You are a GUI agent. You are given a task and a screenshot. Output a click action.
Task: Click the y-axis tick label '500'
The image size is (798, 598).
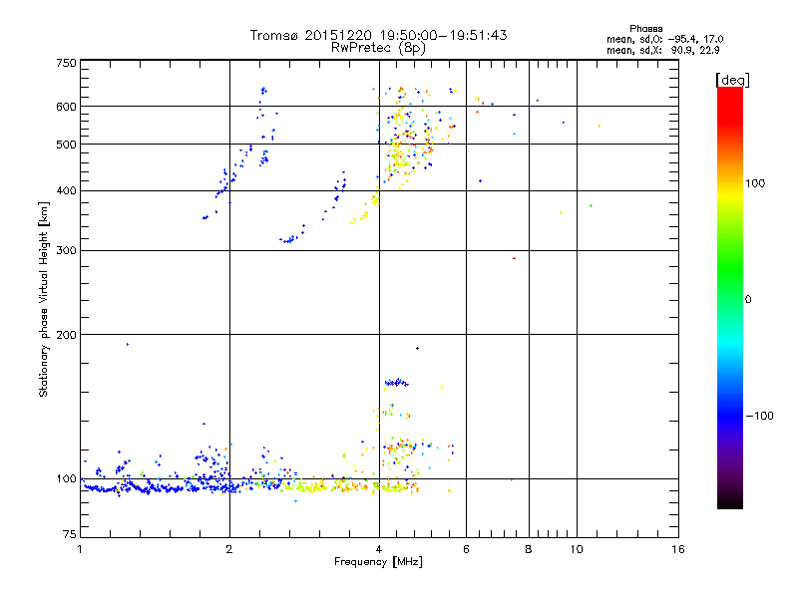[66, 145]
